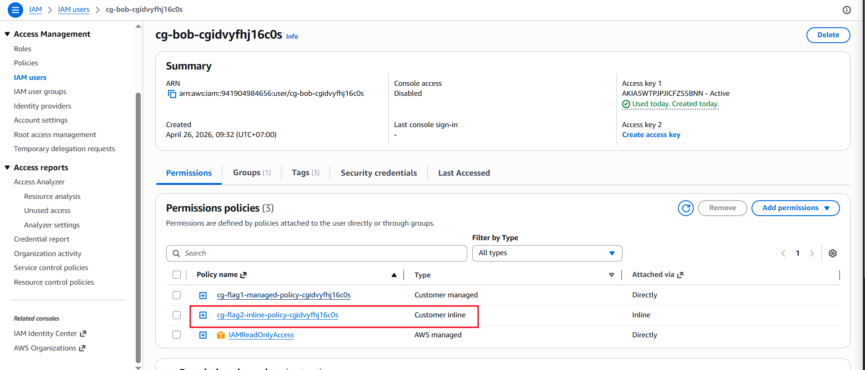Expand the cg-flag1-managed-policy row plus icon
This screenshot has width=865, height=370.
(203, 296)
